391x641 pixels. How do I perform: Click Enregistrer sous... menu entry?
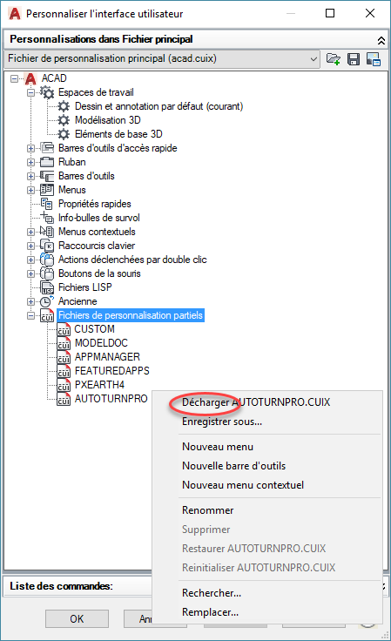pos(222,422)
